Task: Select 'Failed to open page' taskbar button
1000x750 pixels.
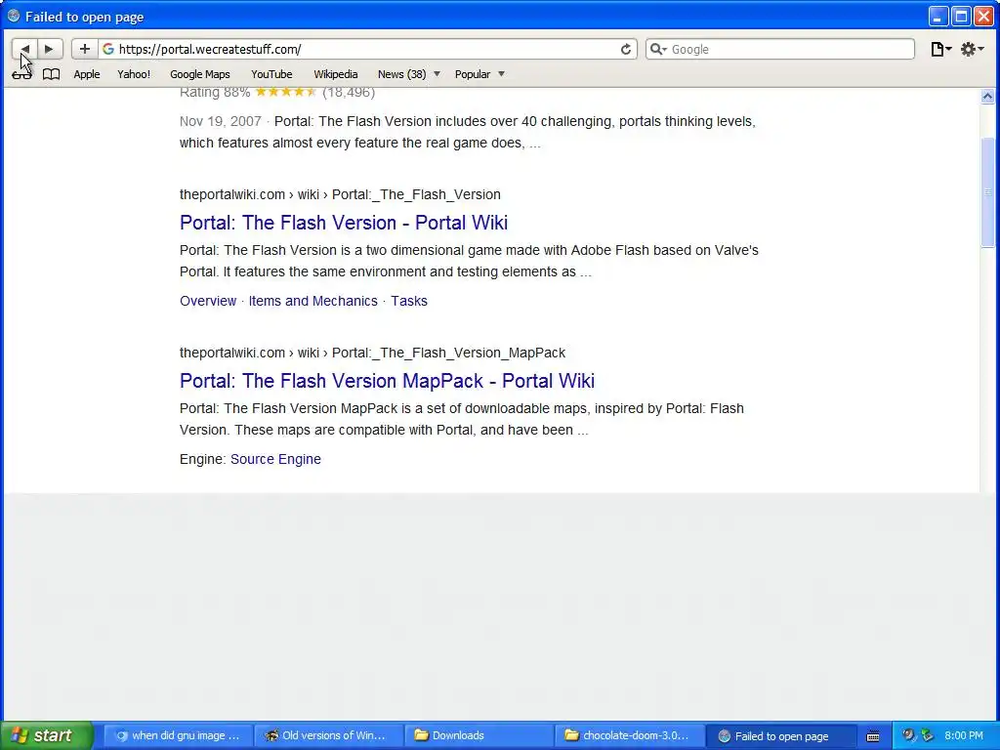Action: [x=780, y=735]
